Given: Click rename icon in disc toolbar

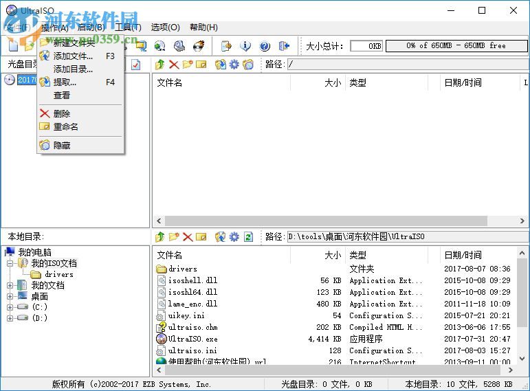Looking at the screenshot, I should click(201, 64).
